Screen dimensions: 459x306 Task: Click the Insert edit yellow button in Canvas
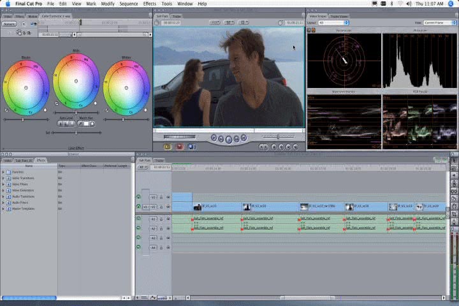tap(168, 147)
